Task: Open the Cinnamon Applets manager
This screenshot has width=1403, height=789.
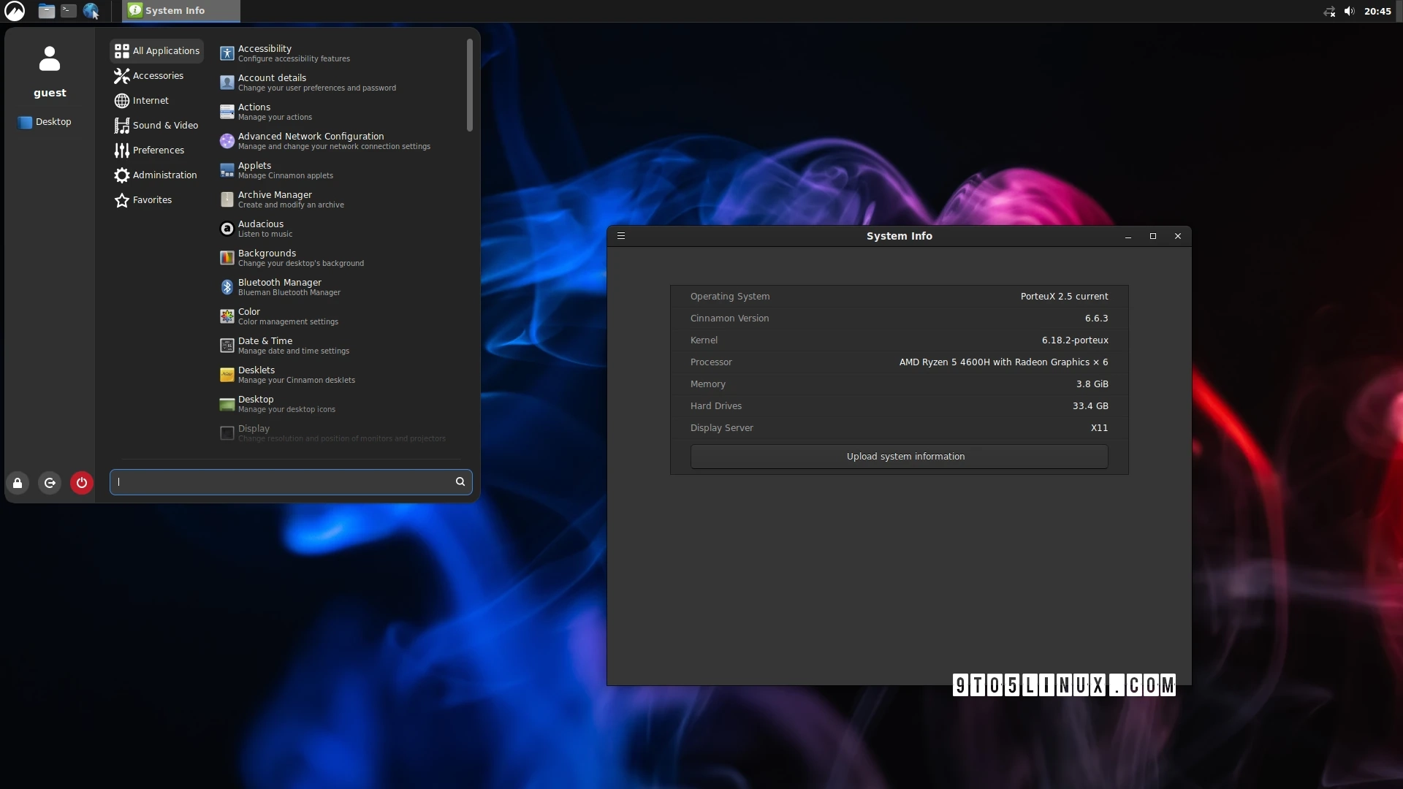Action: (x=254, y=169)
